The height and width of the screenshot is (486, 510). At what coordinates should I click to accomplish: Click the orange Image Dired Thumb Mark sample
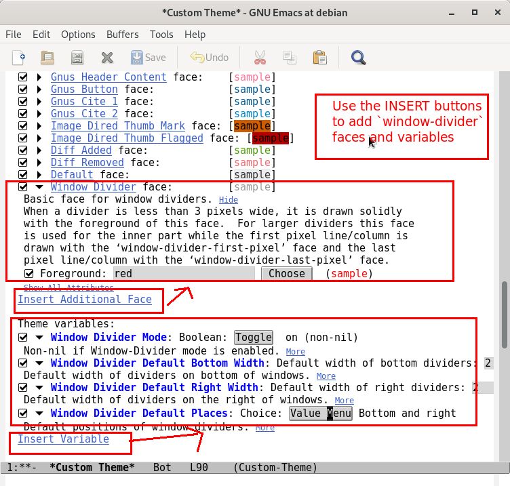pyautogui.click(x=252, y=126)
